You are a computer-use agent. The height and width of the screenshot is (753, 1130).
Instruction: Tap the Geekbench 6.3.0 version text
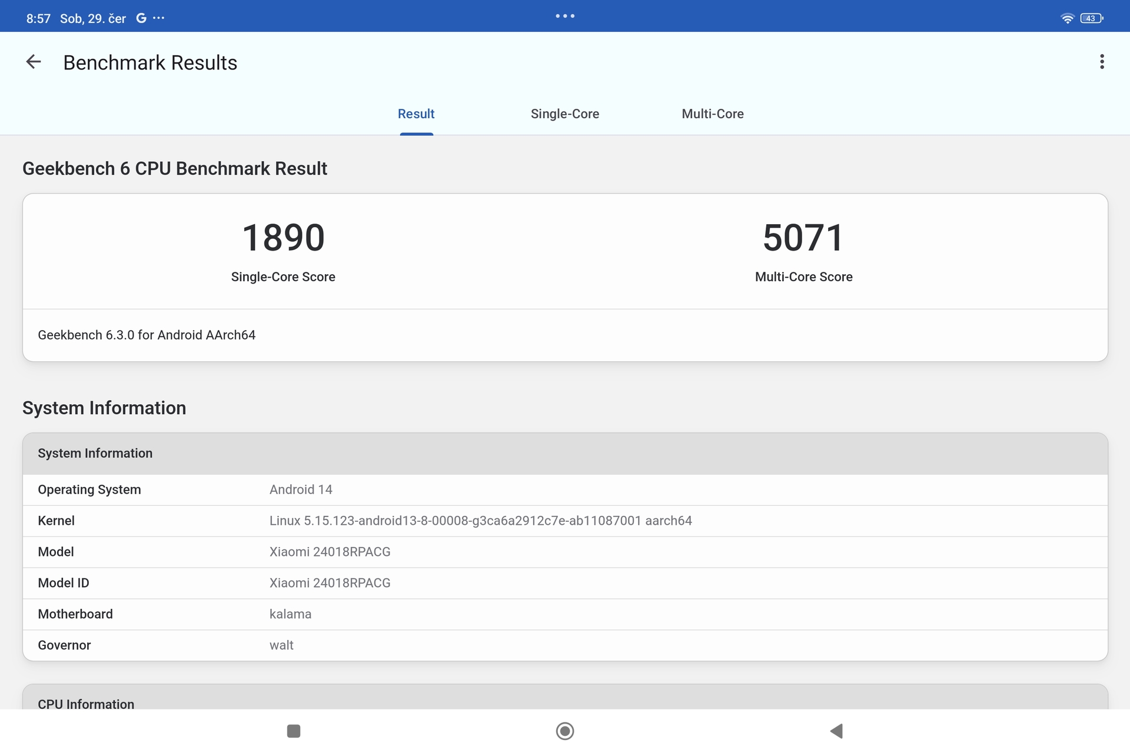pos(147,335)
